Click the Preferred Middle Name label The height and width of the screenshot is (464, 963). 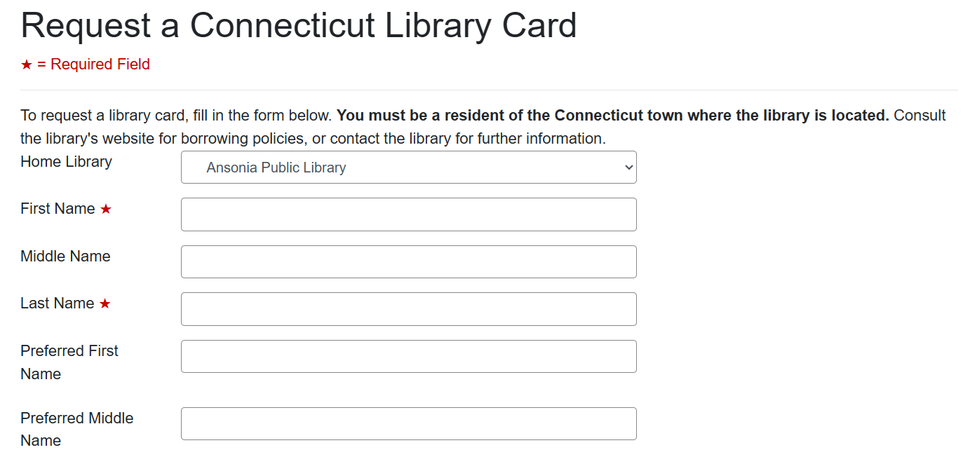(76, 429)
